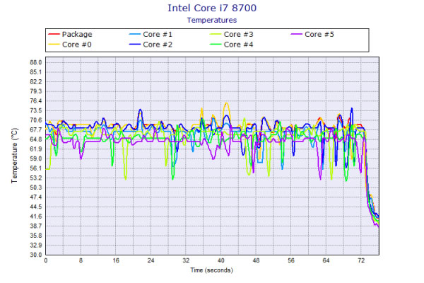Click the purple Core #5 line swatch
Image resolution: width=424 pixels, height=283 pixels.
296,35
